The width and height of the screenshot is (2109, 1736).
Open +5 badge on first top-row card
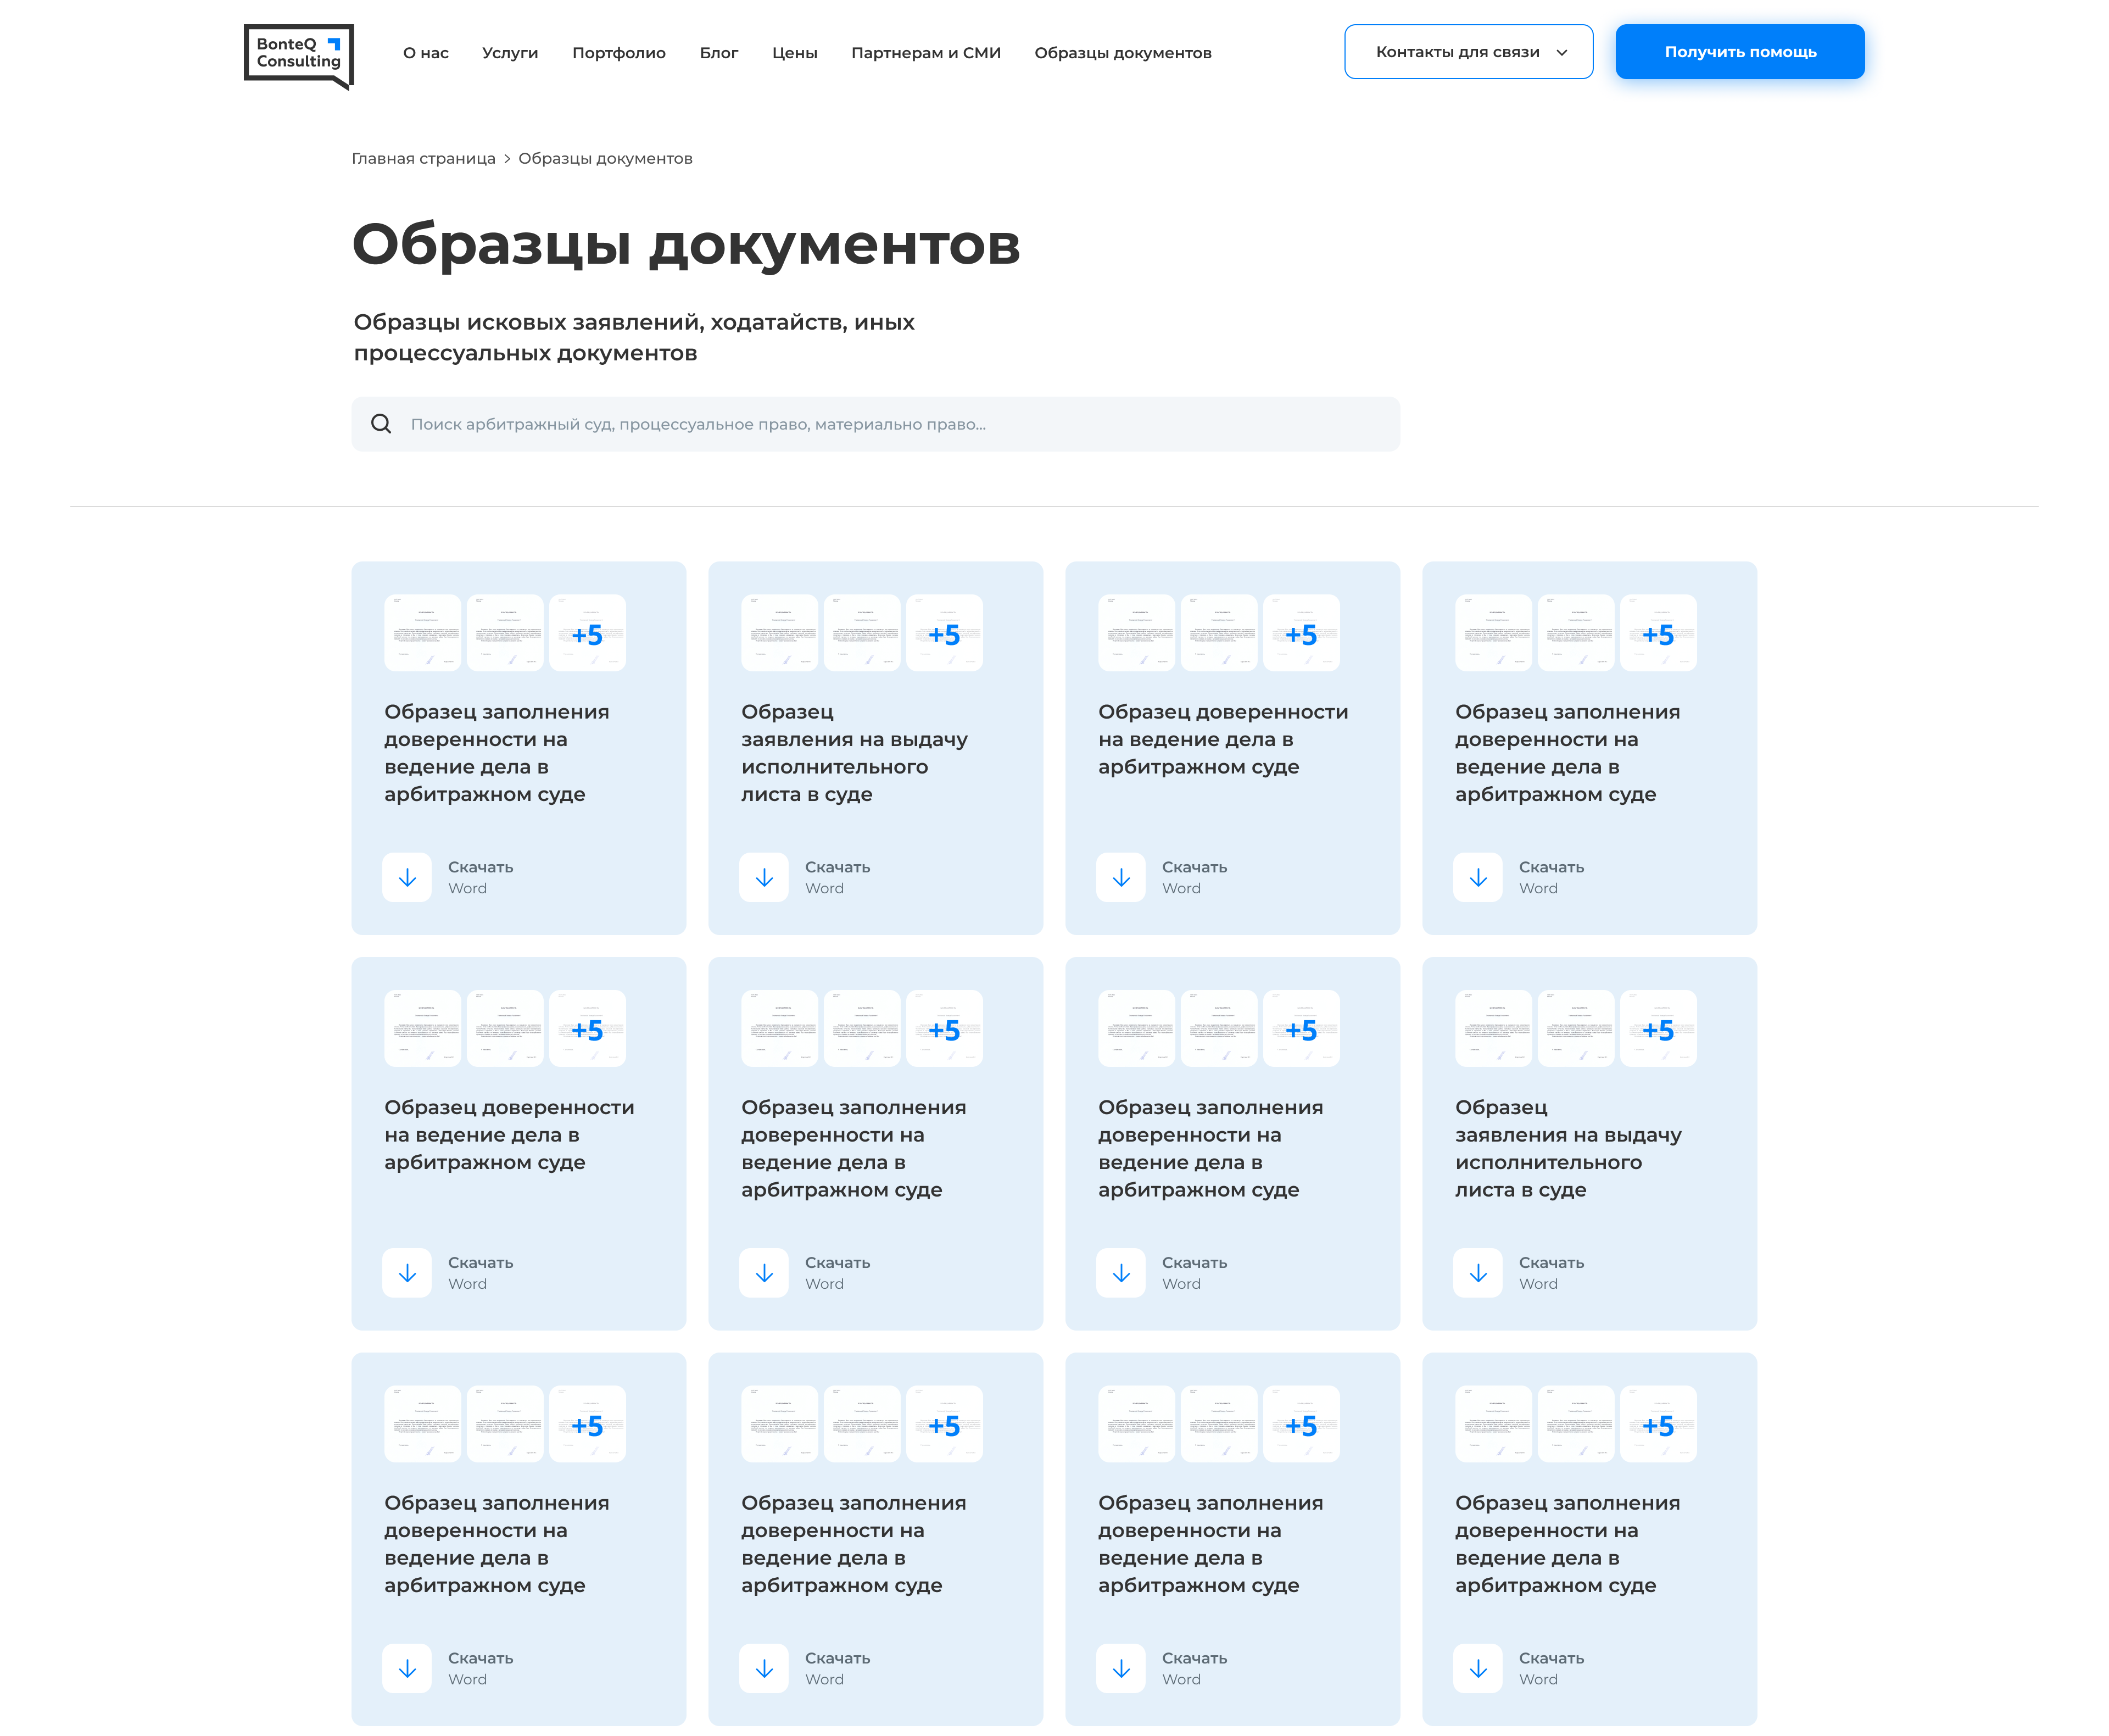point(588,633)
